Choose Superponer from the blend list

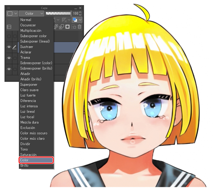pos(29,85)
